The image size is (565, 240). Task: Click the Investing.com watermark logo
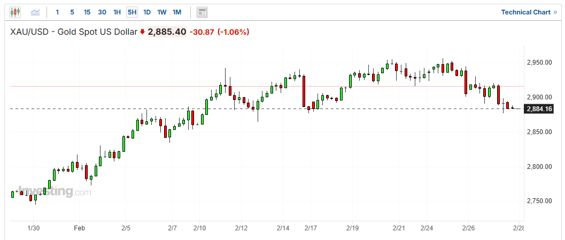[x=55, y=191]
